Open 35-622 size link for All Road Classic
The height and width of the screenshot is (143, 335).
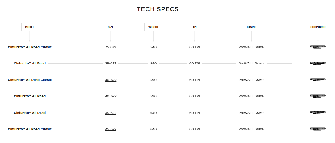[x=111, y=47]
